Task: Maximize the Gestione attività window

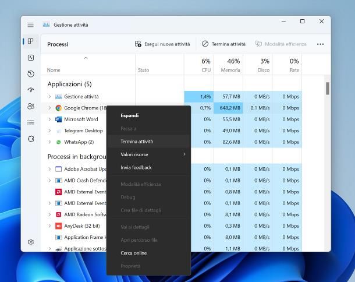Action: pyautogui.click(x=302, y=22)
